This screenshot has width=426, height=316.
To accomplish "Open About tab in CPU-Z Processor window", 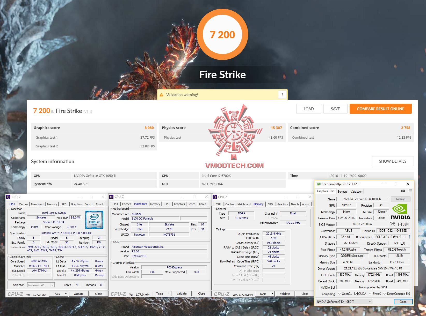I will (99, 204).
